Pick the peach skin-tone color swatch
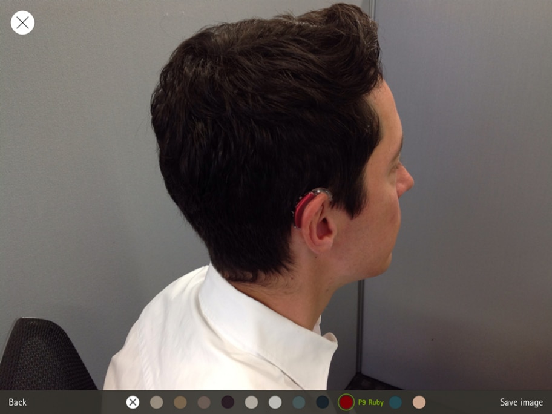 tap(419, 402)
